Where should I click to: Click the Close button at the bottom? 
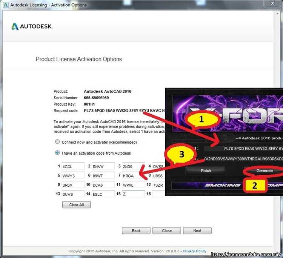(166, 230)
